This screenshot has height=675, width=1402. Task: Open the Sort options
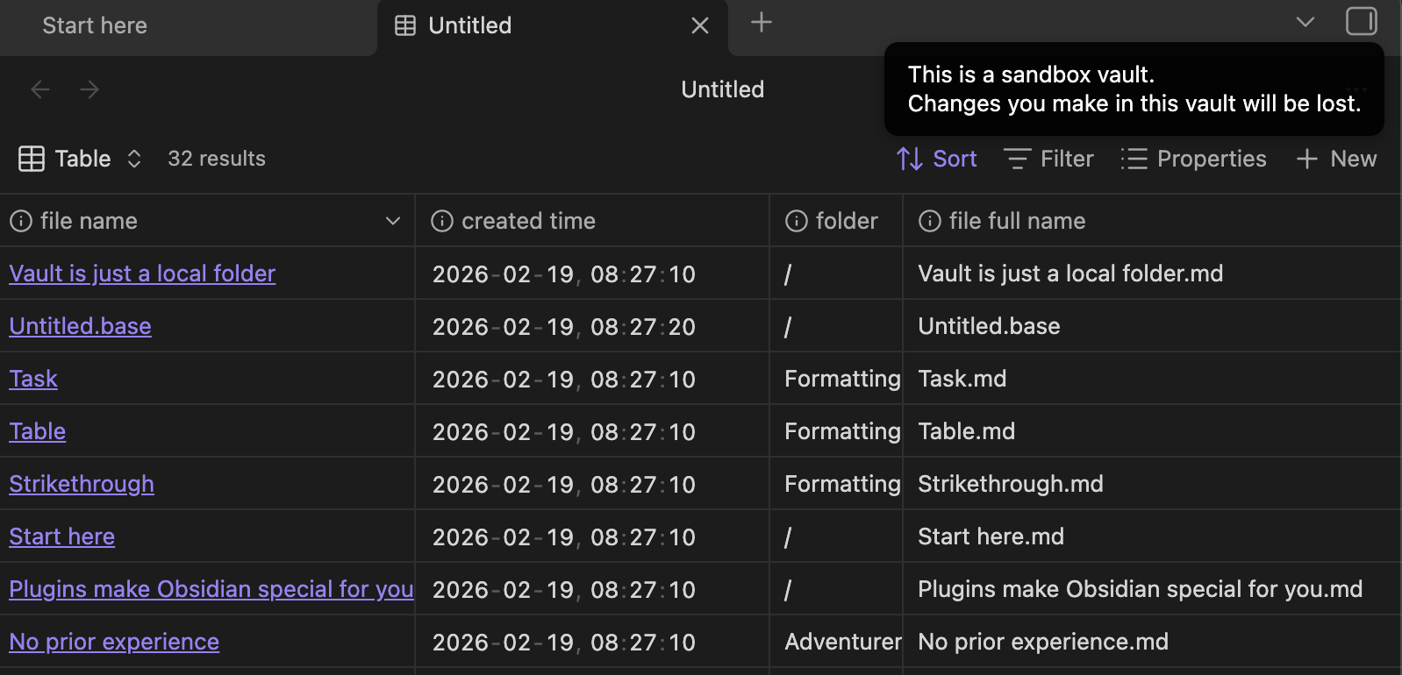click(937, 159)
